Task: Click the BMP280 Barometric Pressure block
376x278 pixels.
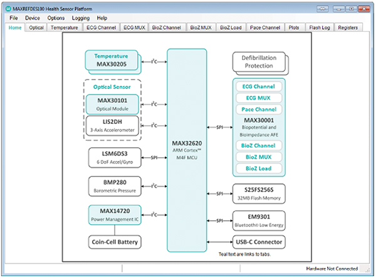Action: (115, 186)
